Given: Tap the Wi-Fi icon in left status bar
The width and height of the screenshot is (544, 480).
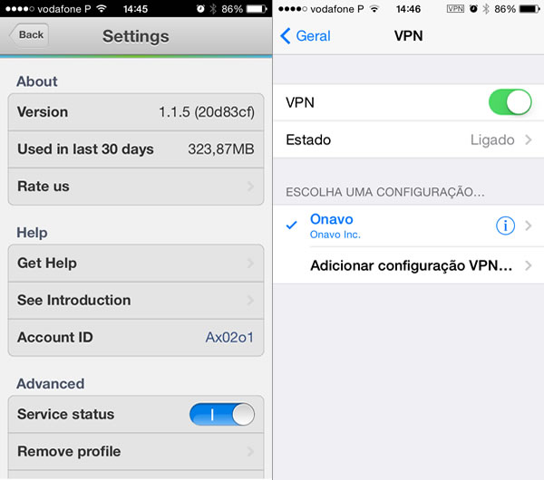Looking at the screenshot, I should [x=102, y=9].
